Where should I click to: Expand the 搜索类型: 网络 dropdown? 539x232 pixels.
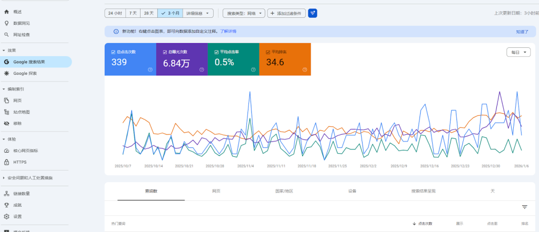tap(244, 13)
